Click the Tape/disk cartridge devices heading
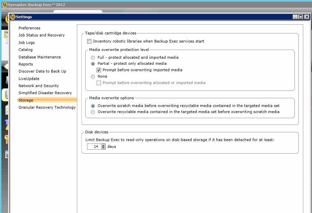 tap(111, 33)
